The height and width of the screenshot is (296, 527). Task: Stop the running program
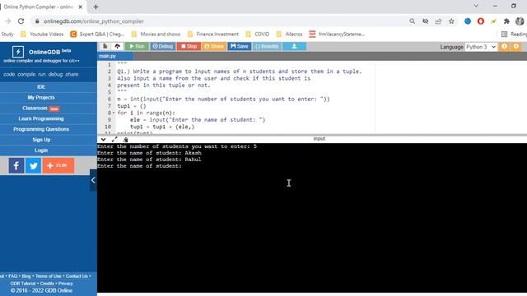tap(189, 46)
